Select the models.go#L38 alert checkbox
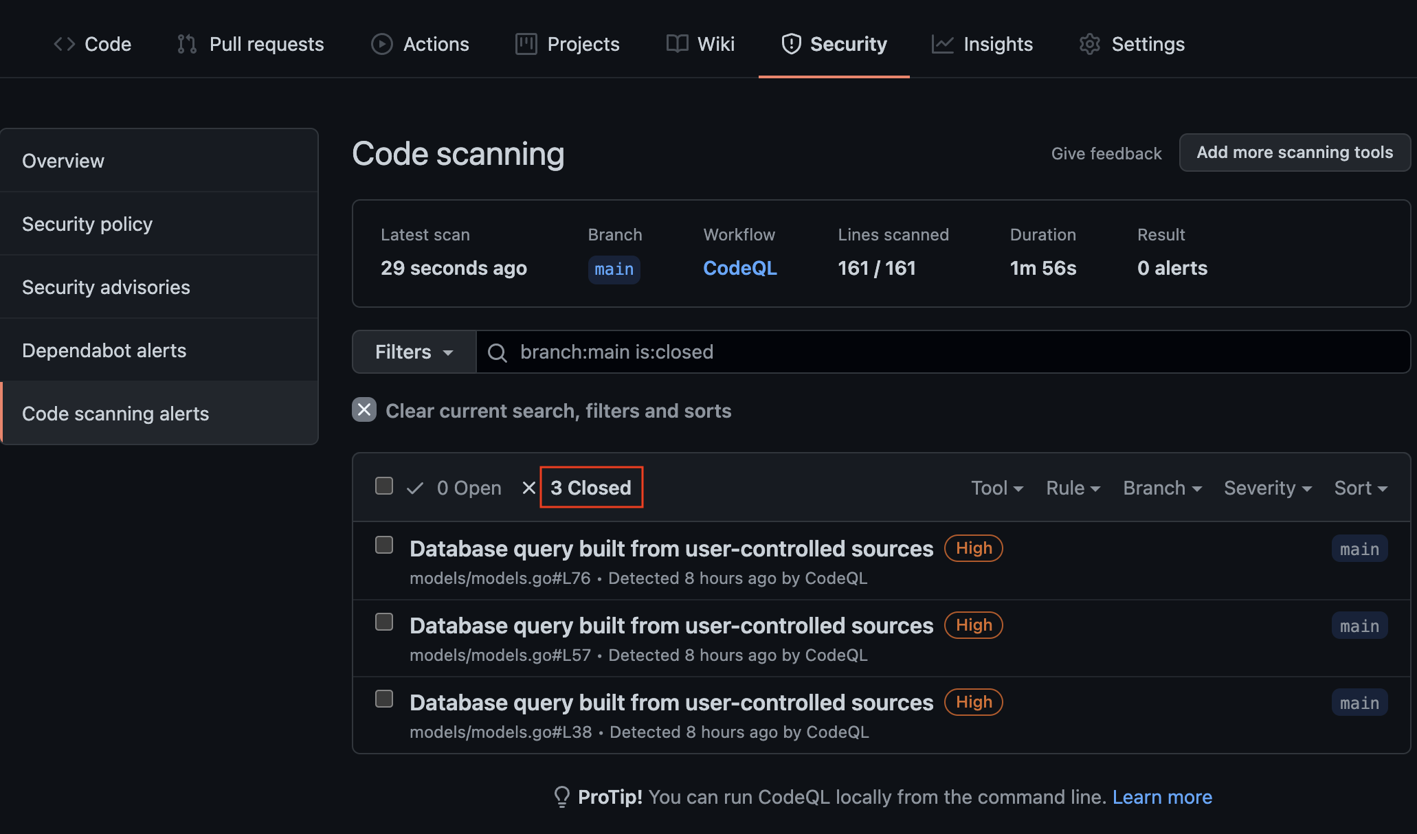This screenshot has width=1417, height=834. point(384,699)
